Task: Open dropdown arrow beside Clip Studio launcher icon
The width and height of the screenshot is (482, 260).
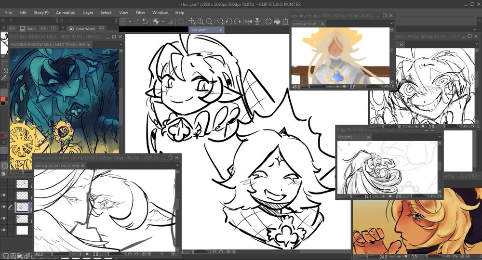Action: (130, 21)
